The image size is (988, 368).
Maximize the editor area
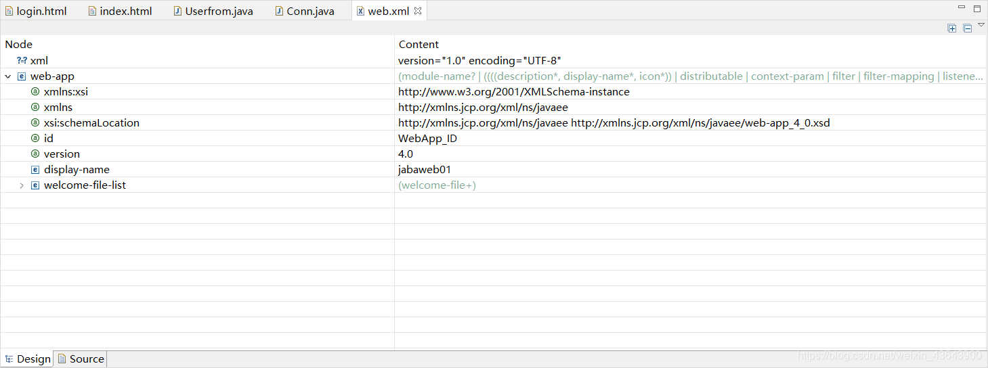click(x=977, y=8)
